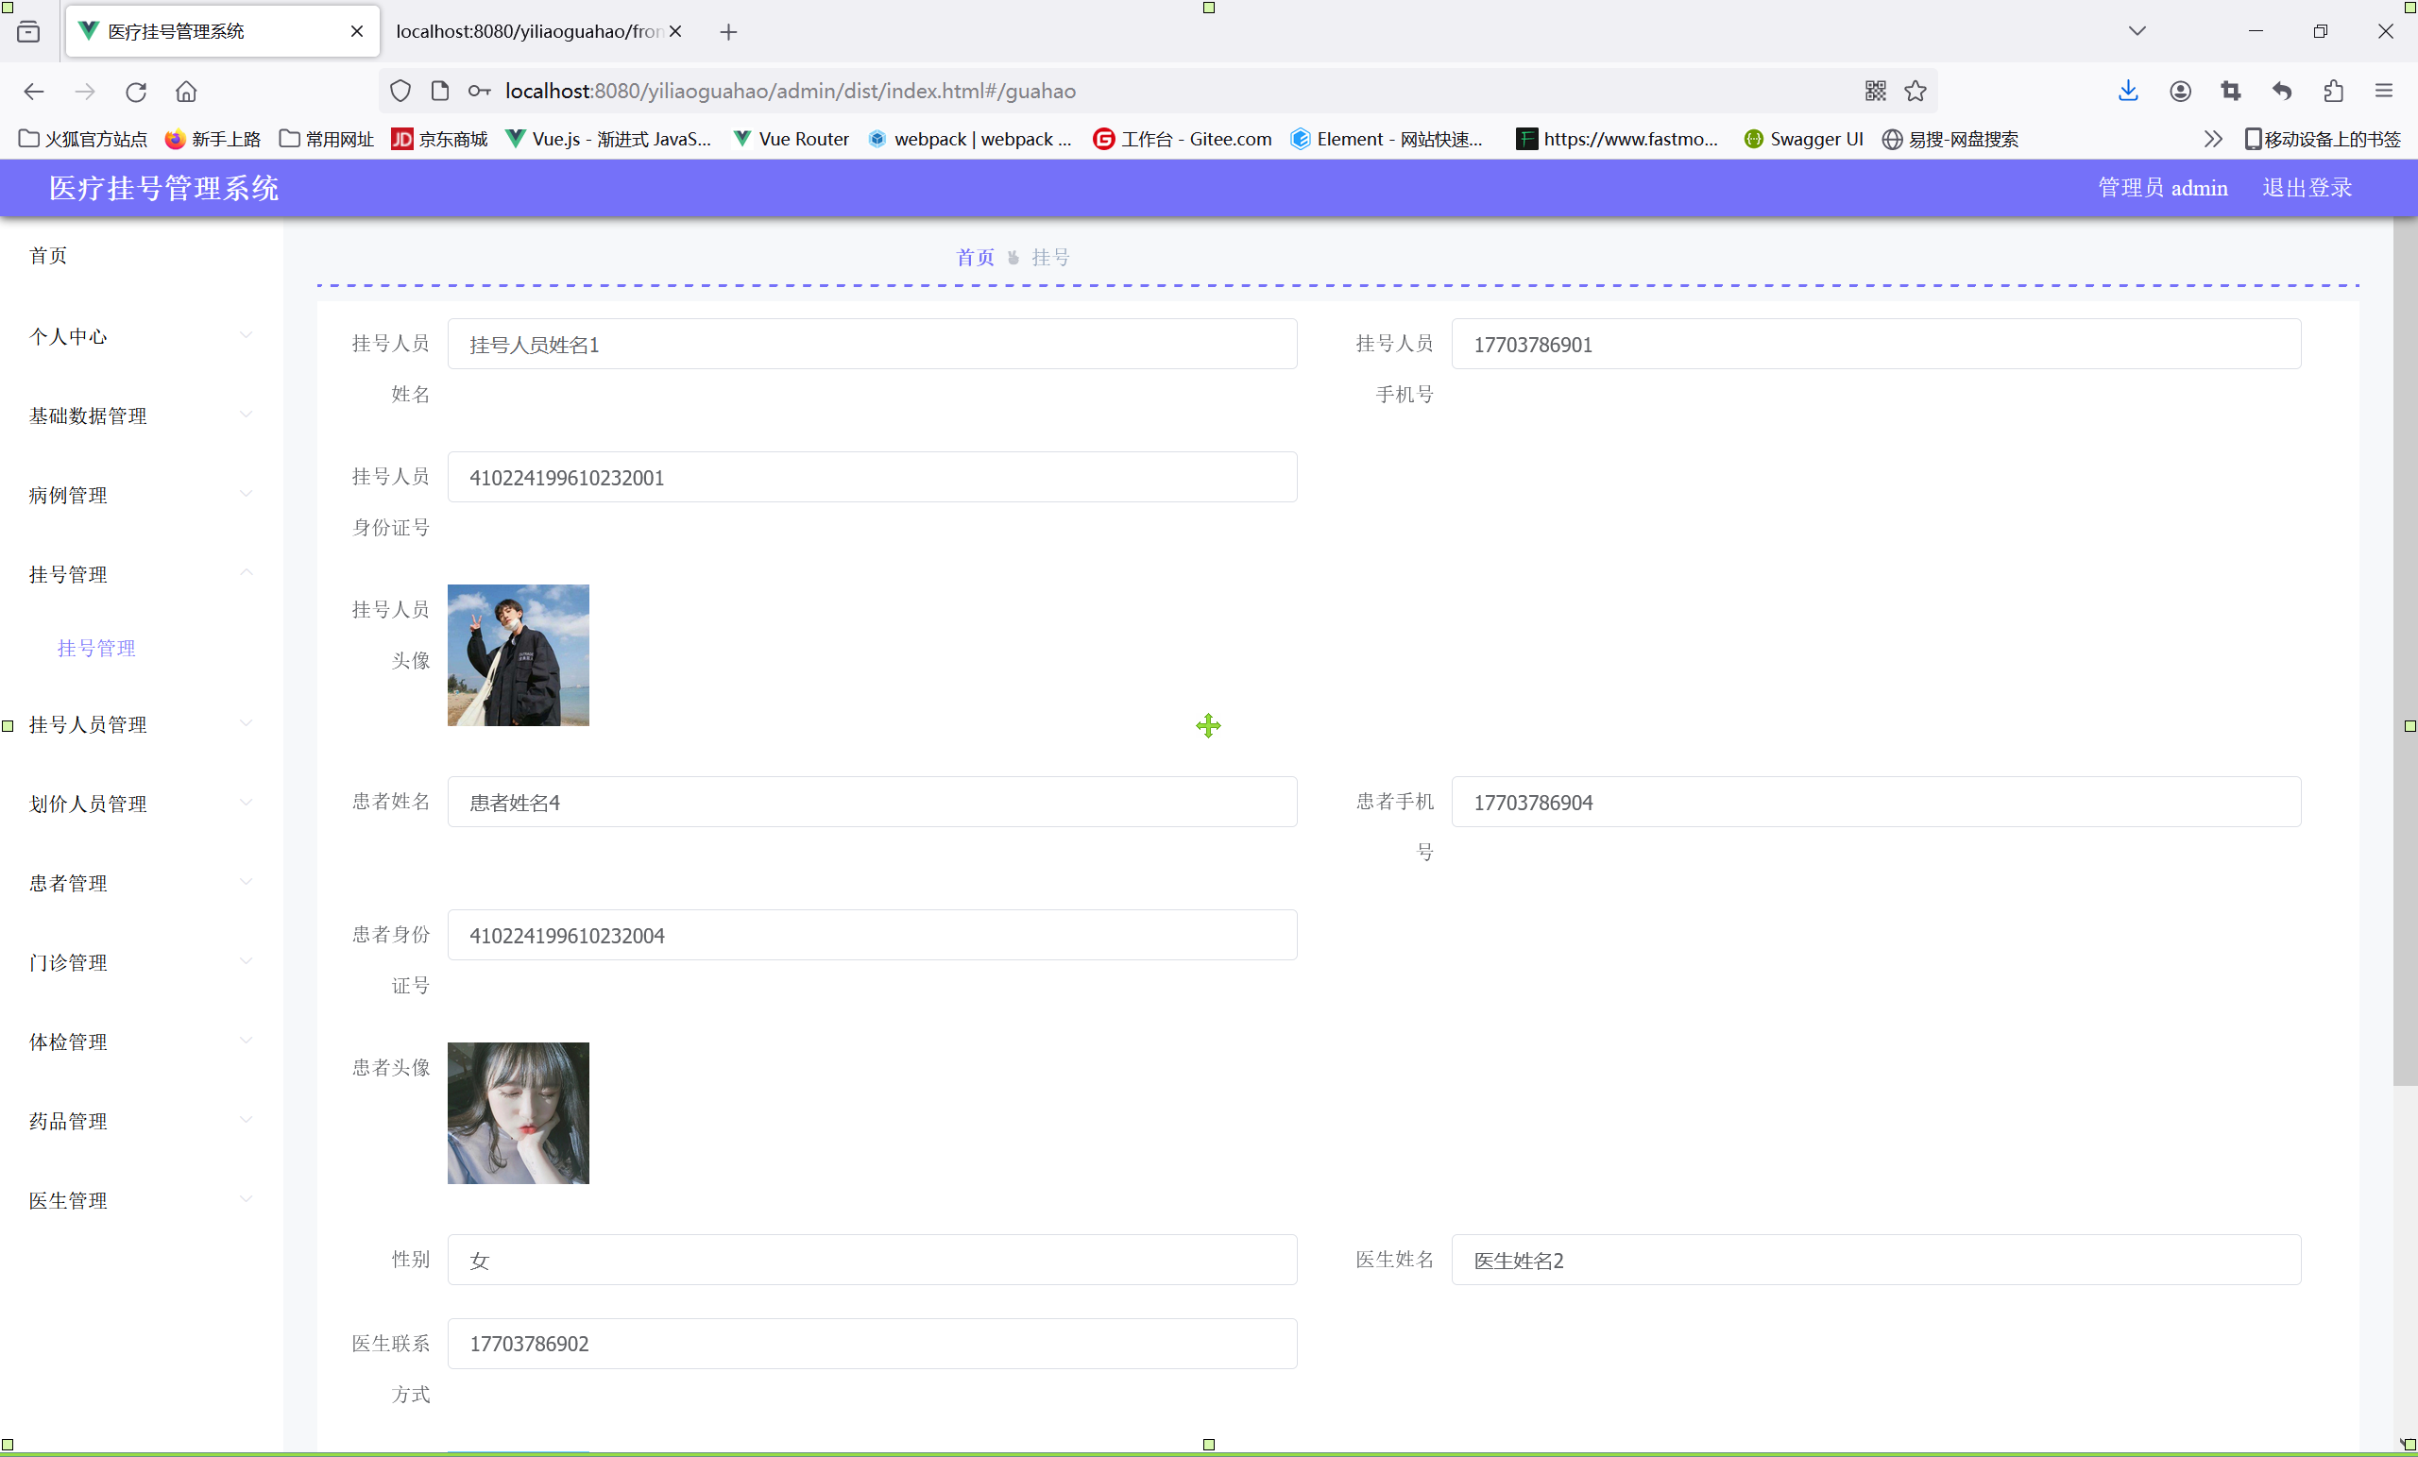Screen dimensions: 2418x1457
Task: Click the browser home icon
Action: (186, 92)
